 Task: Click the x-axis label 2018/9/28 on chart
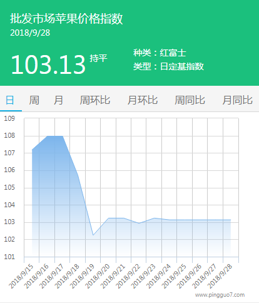(x=220, y=276)
